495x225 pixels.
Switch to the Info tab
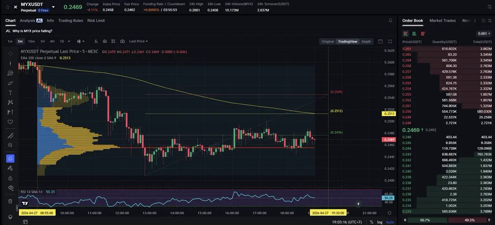point(50,21)
